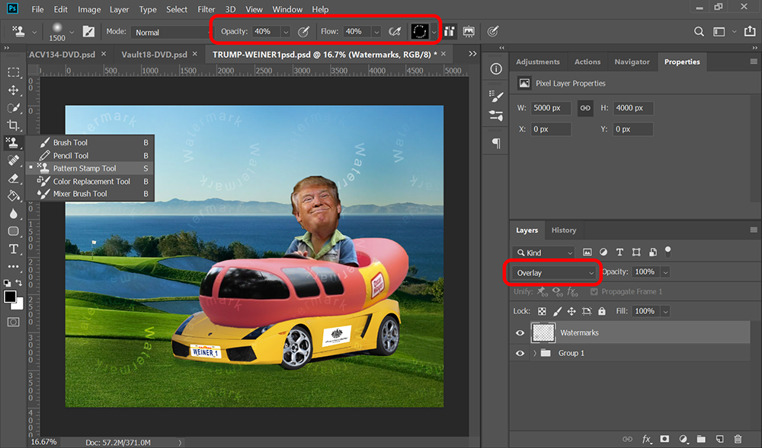Add a new layer mask from the Layers panel

(x=664, y=439)
